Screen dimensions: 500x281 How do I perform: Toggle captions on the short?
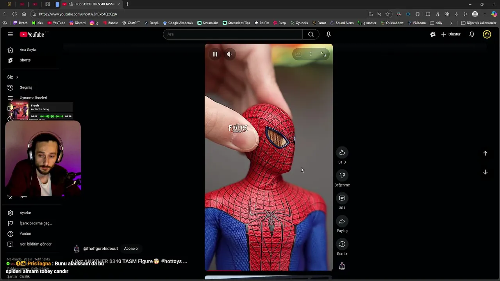click(x=298, y=54)
